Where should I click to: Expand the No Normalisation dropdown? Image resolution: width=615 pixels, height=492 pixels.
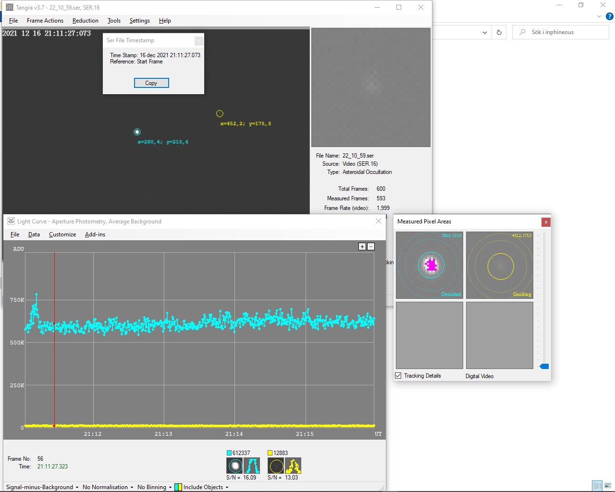(x=108, y=487)
